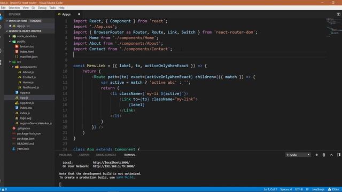Open the Tasks menu

(x=52, y=7)
